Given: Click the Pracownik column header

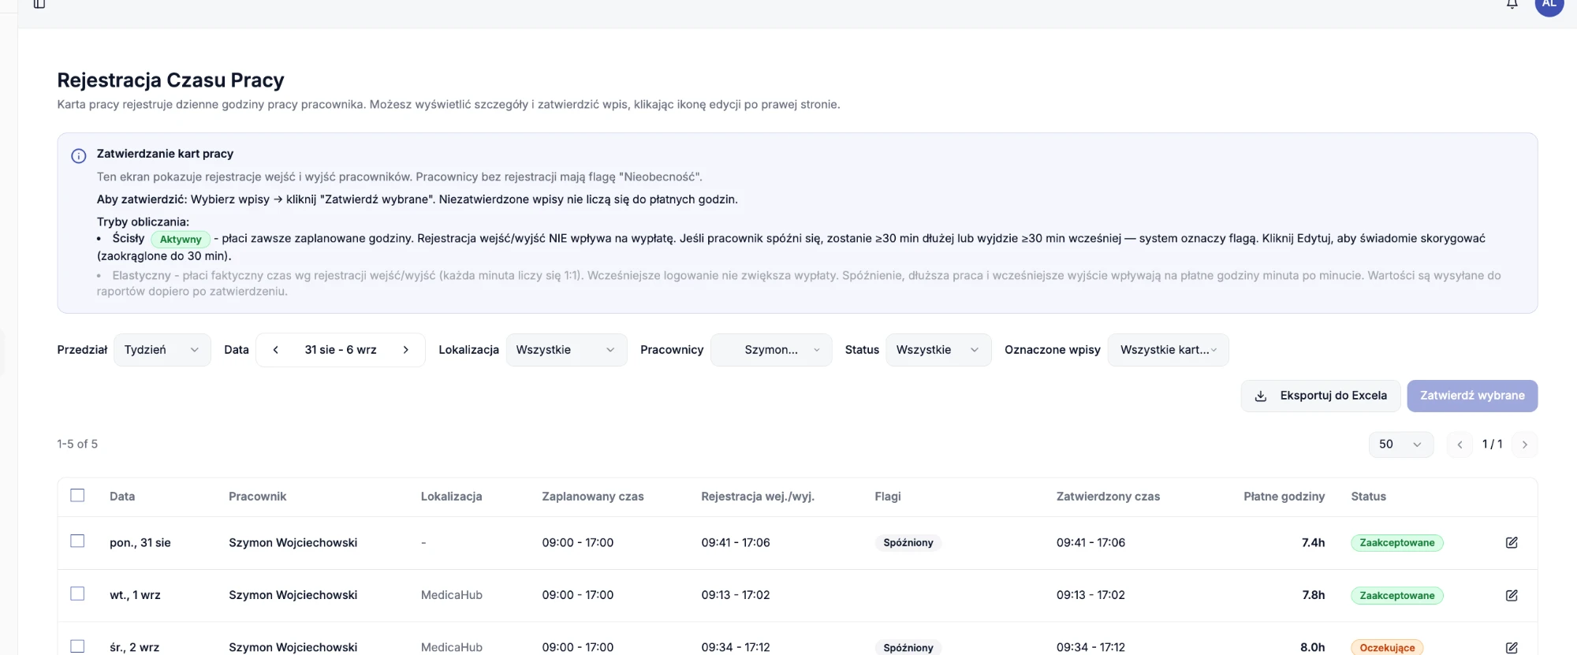Looking at the screenshot, I should click(x=257, y=497).
